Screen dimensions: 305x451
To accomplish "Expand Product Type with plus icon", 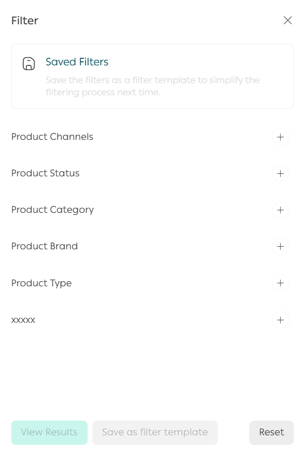I will [x=280, y=283].
